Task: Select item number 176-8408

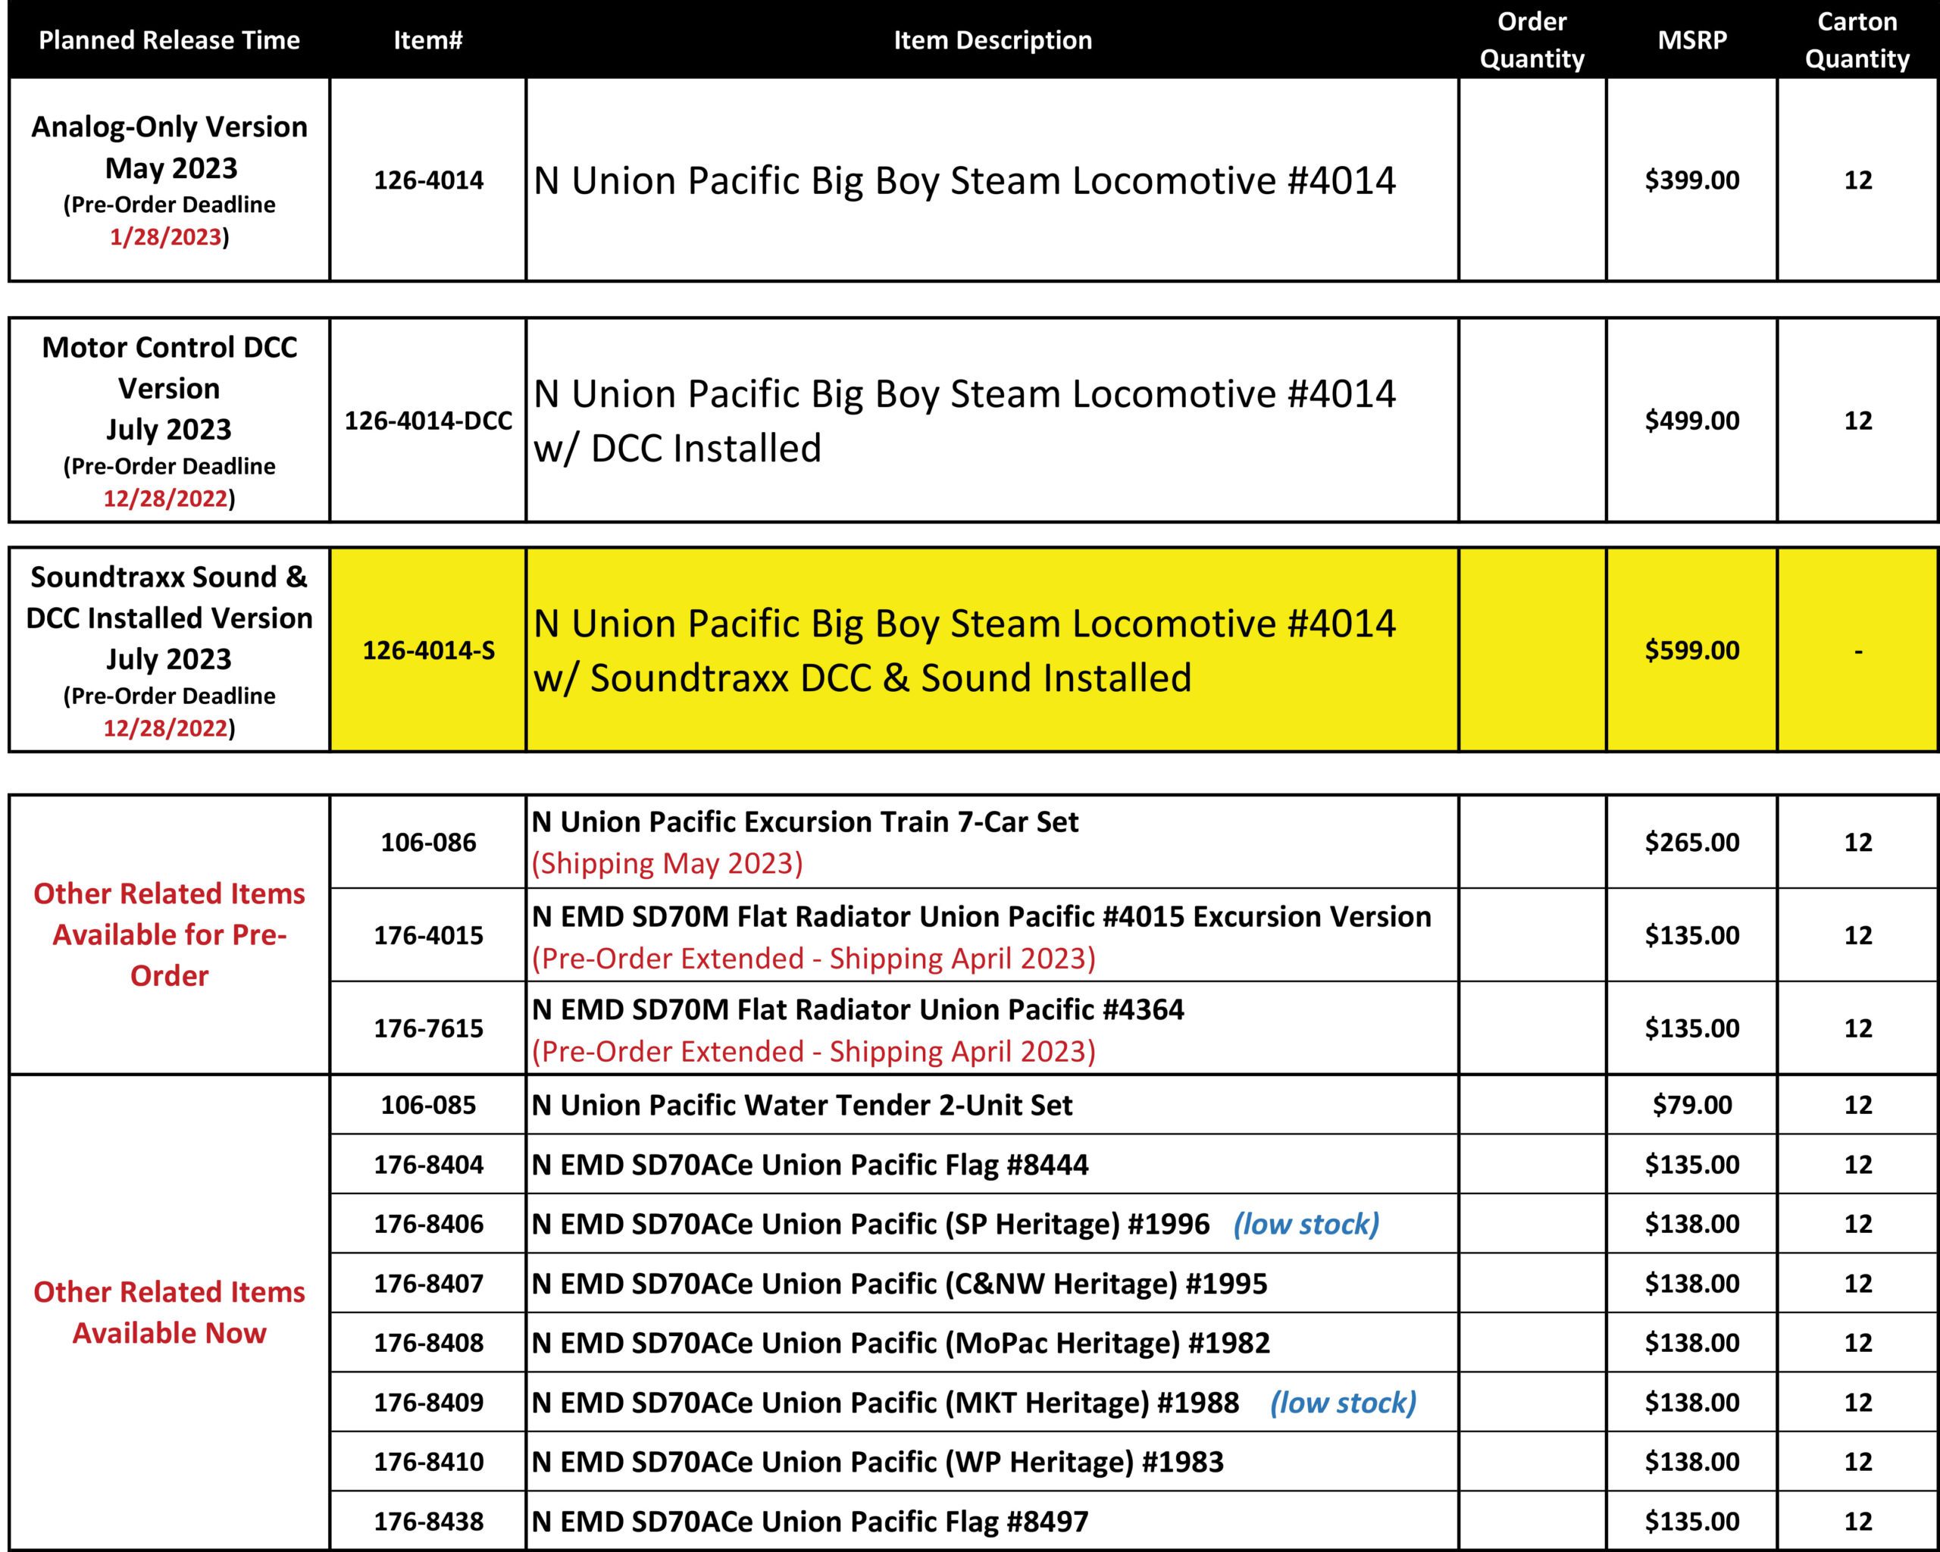Action: 428,1344
